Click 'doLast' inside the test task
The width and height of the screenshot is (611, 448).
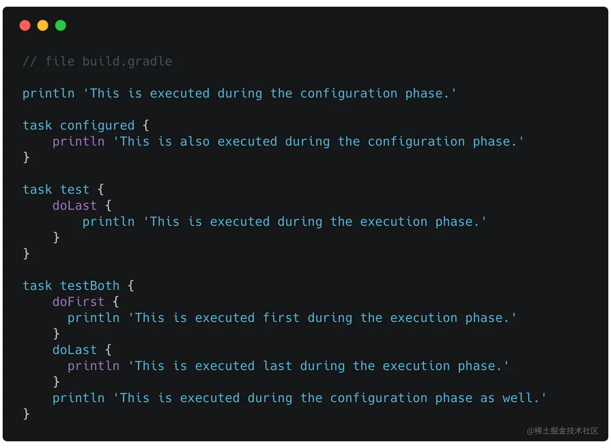point(74,206)
